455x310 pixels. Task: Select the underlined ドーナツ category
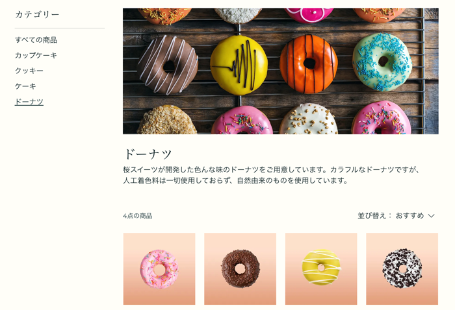coord(29,102)
